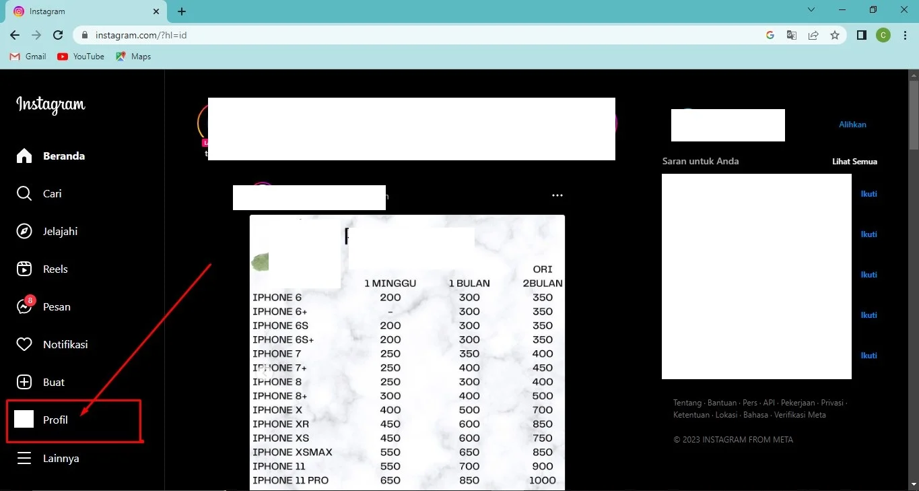Click the iPhone price list post image
919x491 pixels.
pyautogui.click(x=407, y=352)
